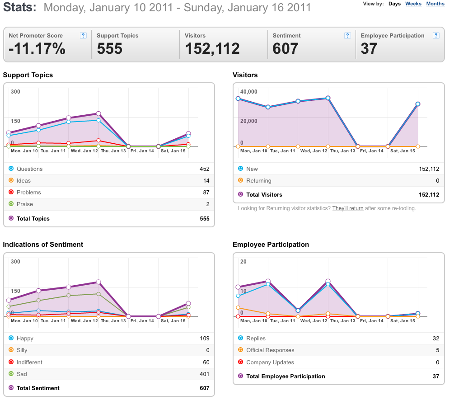Click the orange Returning visitors legend dot
Image resolution: width=454 pixels, height=400 pixels.
pos(240,180)
